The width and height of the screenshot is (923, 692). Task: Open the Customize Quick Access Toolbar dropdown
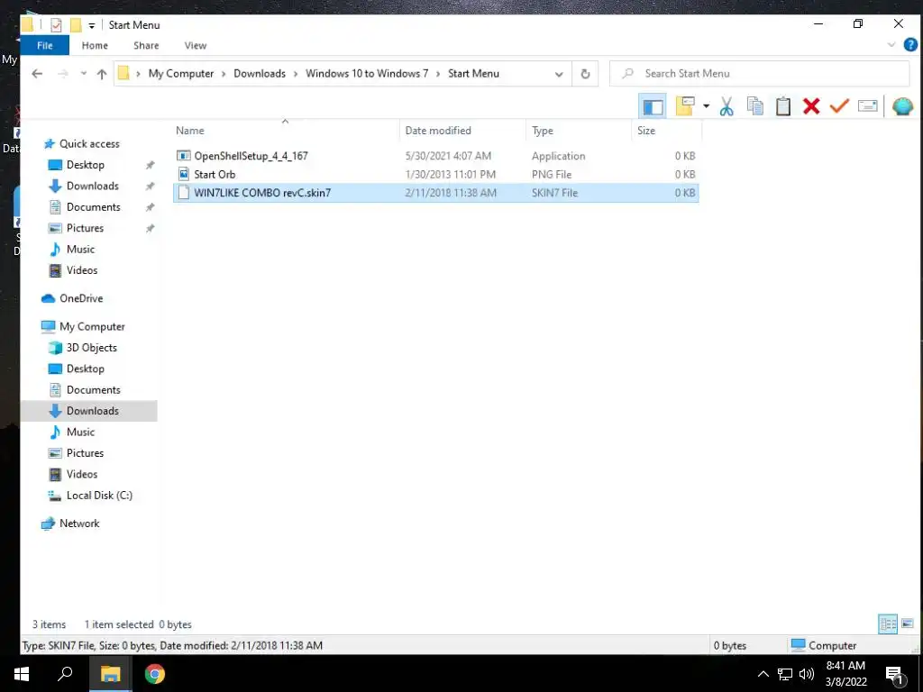coord(92,25)
